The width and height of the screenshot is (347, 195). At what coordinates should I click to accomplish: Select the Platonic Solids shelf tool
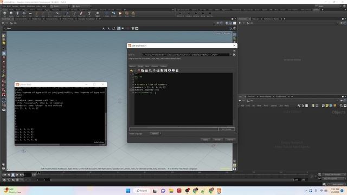tap(98, 14)
